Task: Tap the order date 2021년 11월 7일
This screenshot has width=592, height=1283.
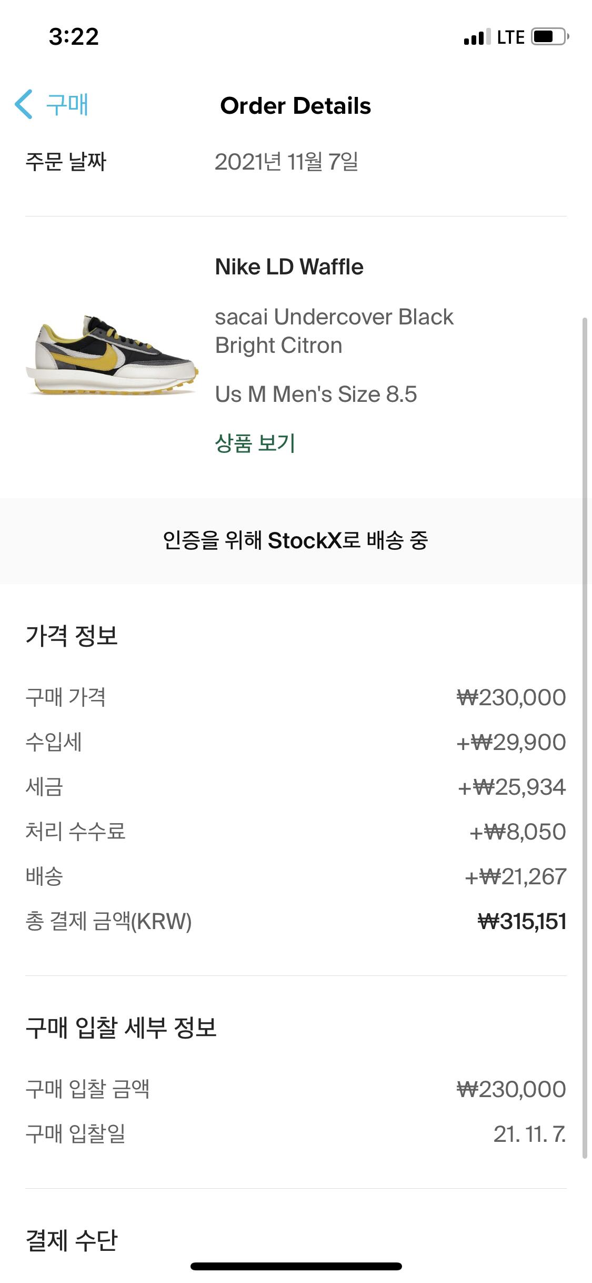Action: point(286,162)
